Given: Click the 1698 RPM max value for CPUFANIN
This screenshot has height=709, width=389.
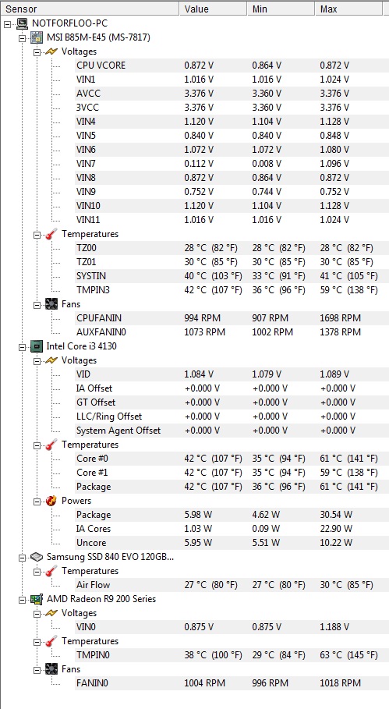Looking at the screenshot, I should click(x=340, y=318).
